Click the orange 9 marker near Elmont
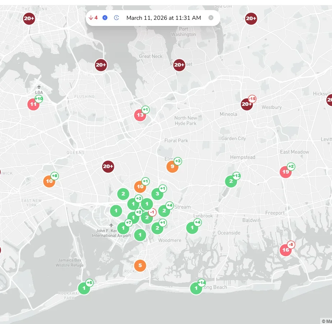The width and height of the screenshot is (332, 324). coord(172,166)
